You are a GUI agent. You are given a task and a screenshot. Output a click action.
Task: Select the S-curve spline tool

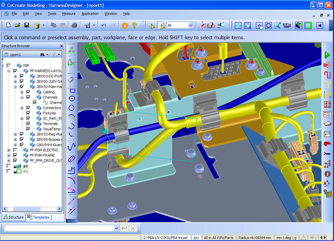pos(71,147)
